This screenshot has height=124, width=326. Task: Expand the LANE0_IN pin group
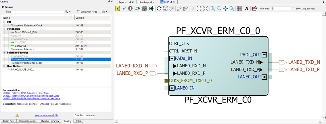pyautogui.click(x=172, y=88)
